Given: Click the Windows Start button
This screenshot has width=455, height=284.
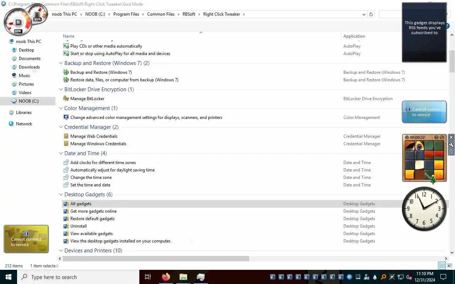Looking at the screenshot, I should 9,277.
